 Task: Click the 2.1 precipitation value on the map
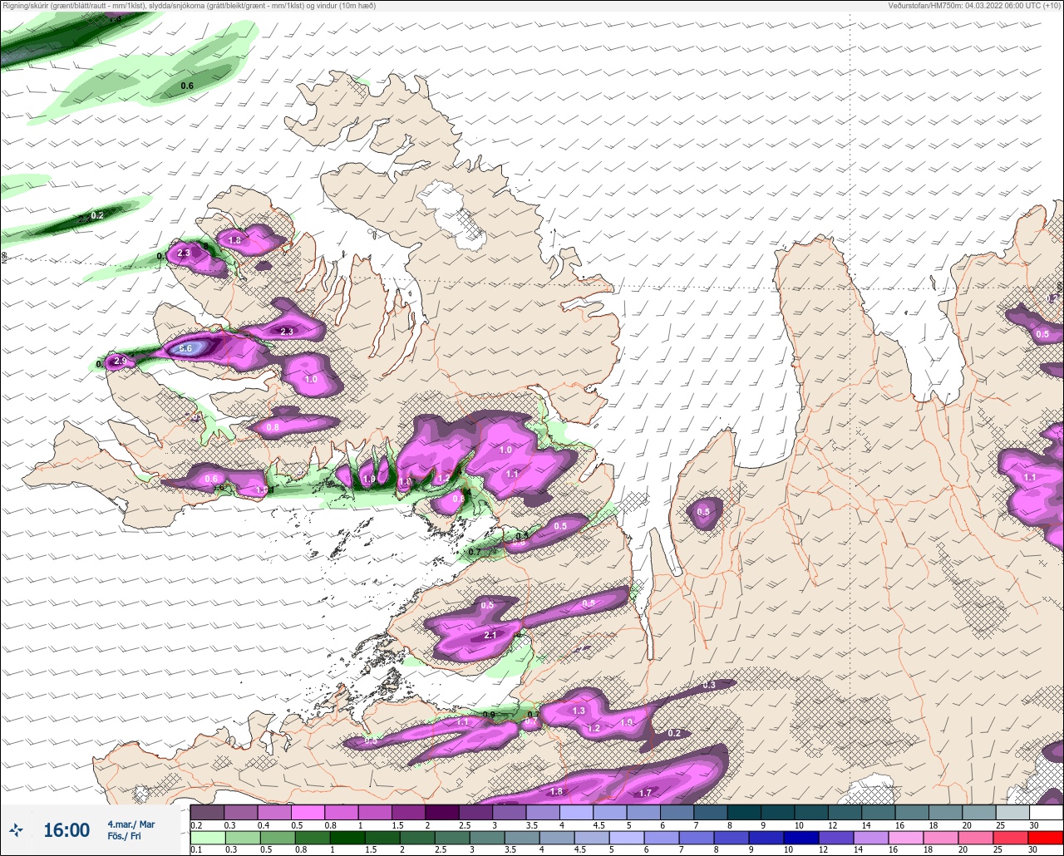click(x=490, y=635)
